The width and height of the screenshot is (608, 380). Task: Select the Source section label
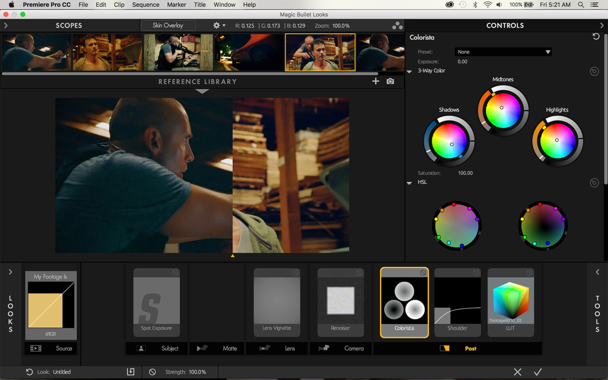[64, 348]
